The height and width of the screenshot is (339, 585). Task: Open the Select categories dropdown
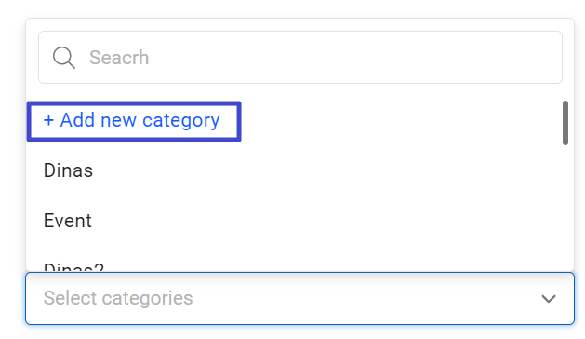pos(299,298)
